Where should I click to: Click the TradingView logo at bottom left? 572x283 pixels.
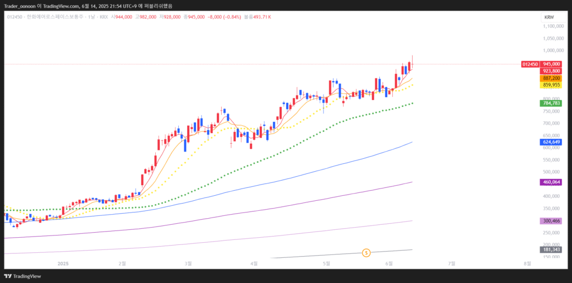22,276
